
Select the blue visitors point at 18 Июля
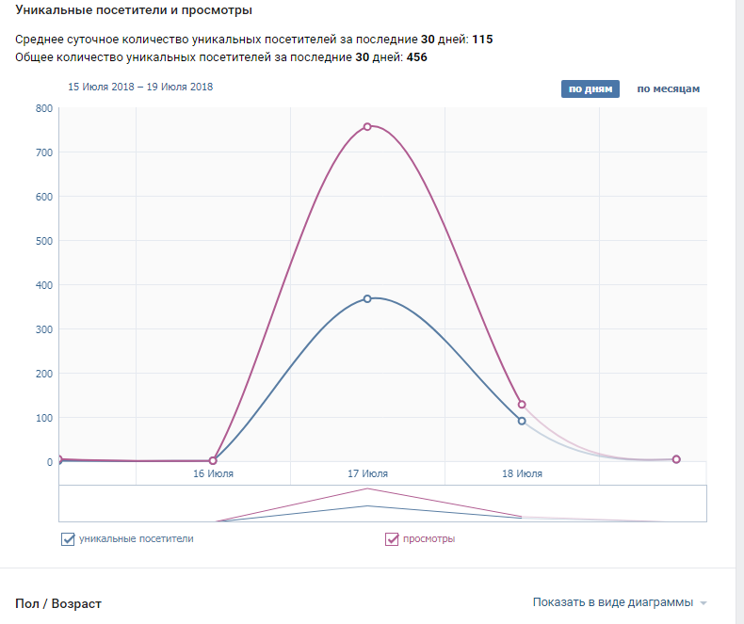[x=522, y=421]
